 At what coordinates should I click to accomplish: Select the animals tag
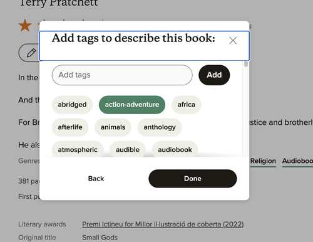(x=113, y=127)
